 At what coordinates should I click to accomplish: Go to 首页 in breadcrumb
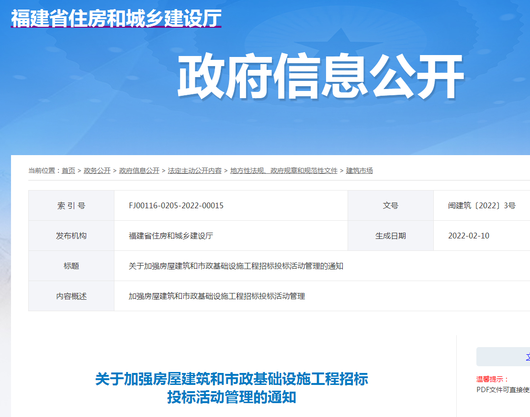click(x=68, y=170)
